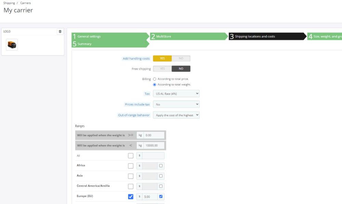The width and height of the screenshot is (342, 204).
Task: Uncheck the Europe (EU) zone checkbox
Action: 131,196
